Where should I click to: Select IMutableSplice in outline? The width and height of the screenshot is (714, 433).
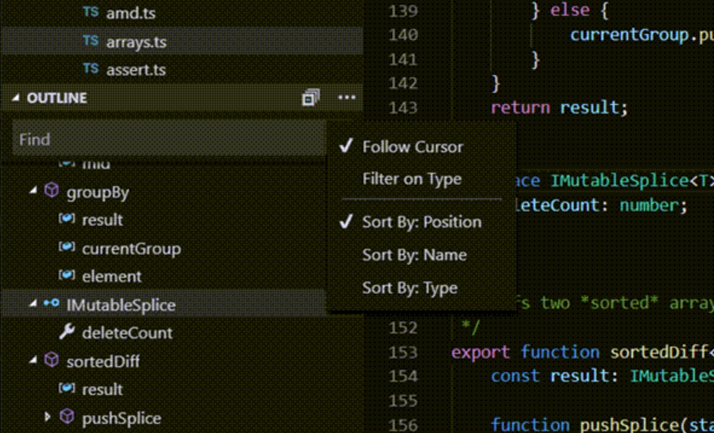coord(121,305)
